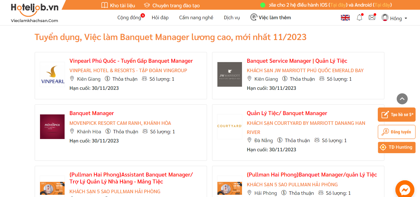This screenshot has width=420, height=197.
Task: Click the clock icon beside Việc làm thêm
Action: pos(254,17)
